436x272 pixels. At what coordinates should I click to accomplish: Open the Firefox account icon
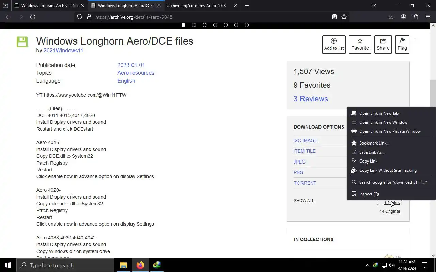[x=403, y=17]
